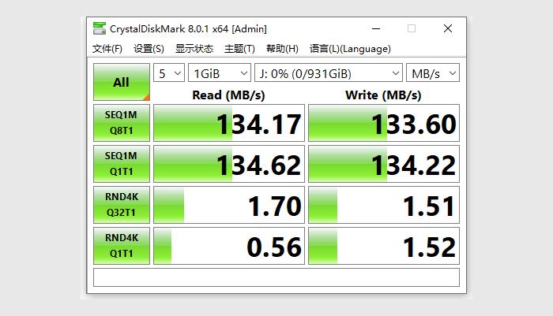The image size is (553, 316).
Task: Click the 0.56 read result
Action: click(229, 246)
